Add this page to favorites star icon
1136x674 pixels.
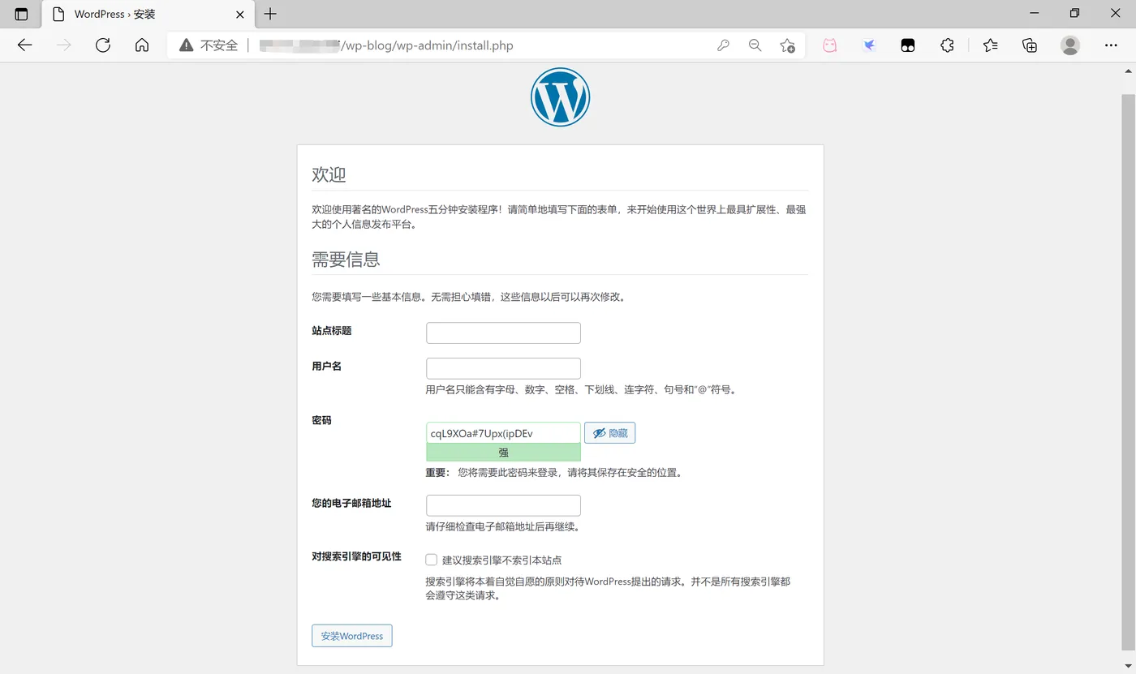point(787,45)
